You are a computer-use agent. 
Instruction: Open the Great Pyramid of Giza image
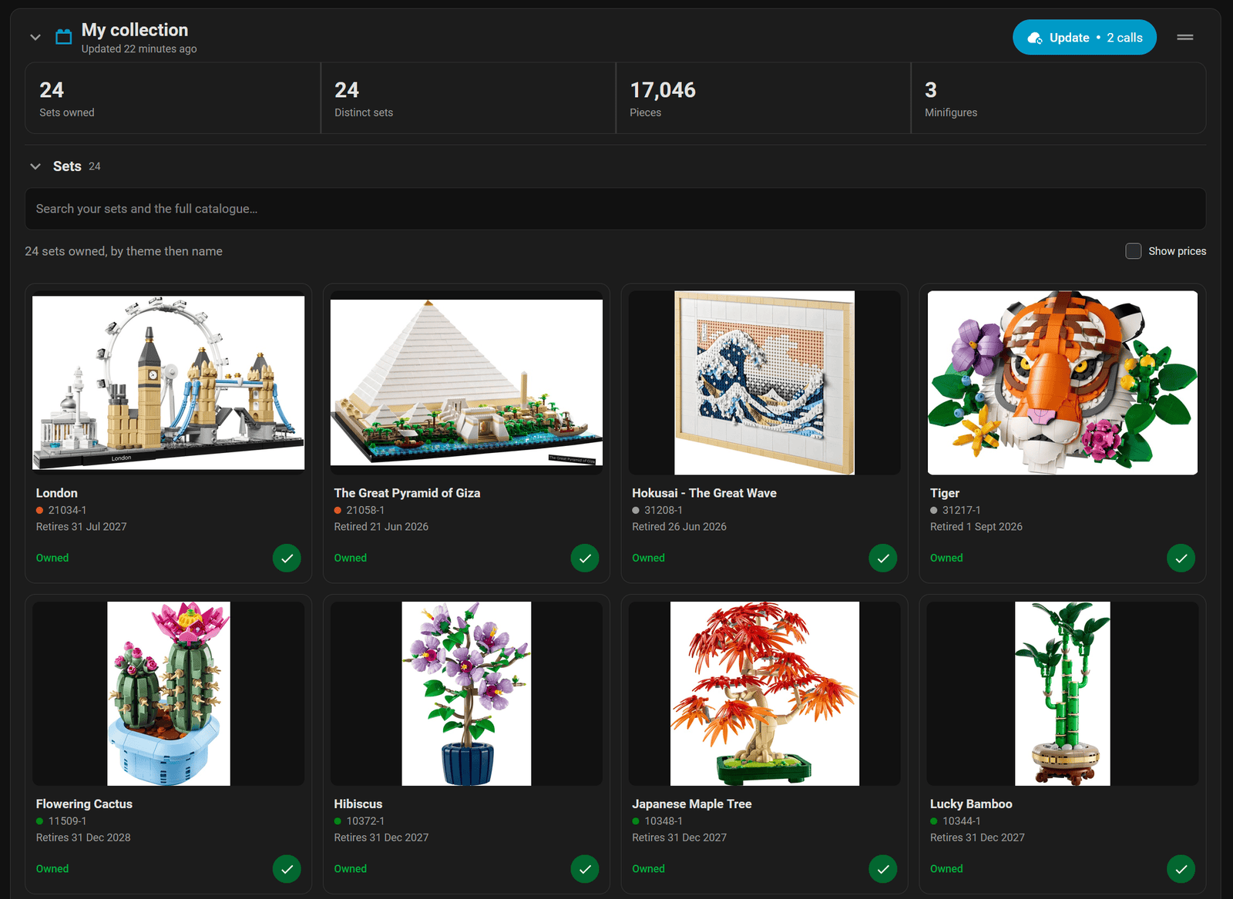pyautogui.click(x=466, y=383)
